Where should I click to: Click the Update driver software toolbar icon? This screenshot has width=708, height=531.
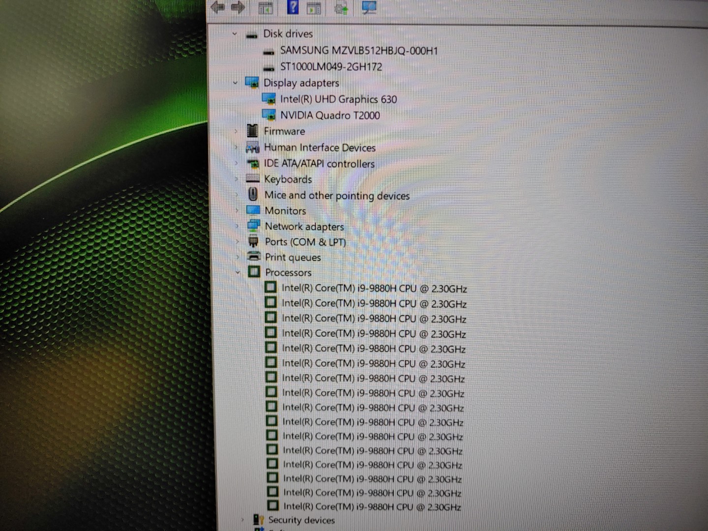(x=341, y=7)
